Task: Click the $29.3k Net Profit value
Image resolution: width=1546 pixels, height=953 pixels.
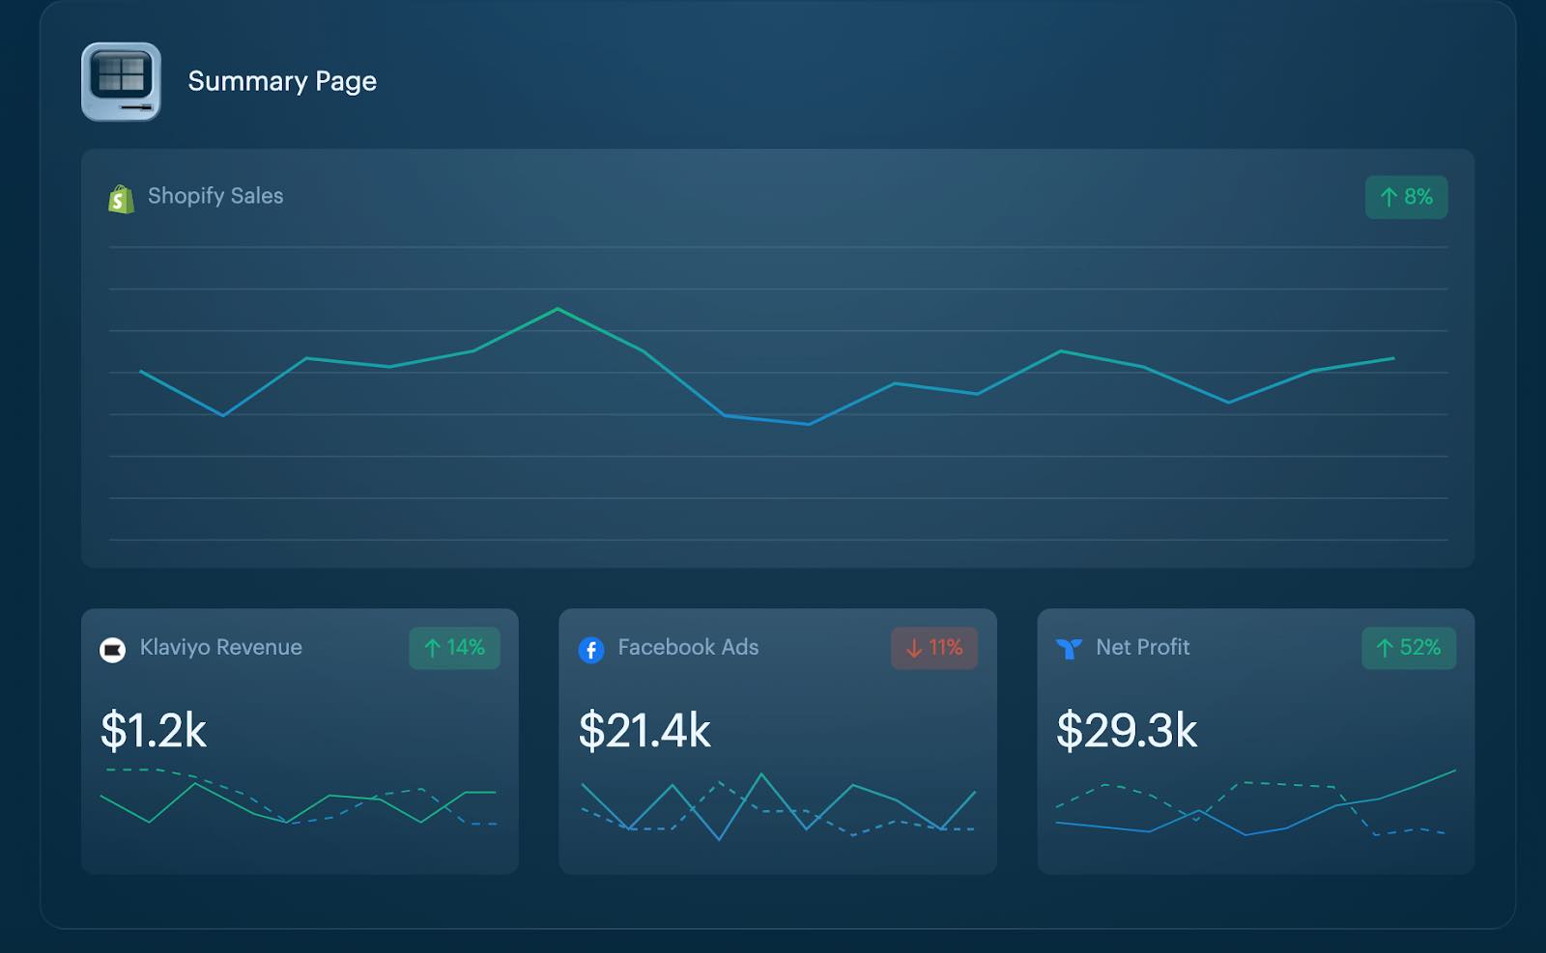Action: [1128, 731]
